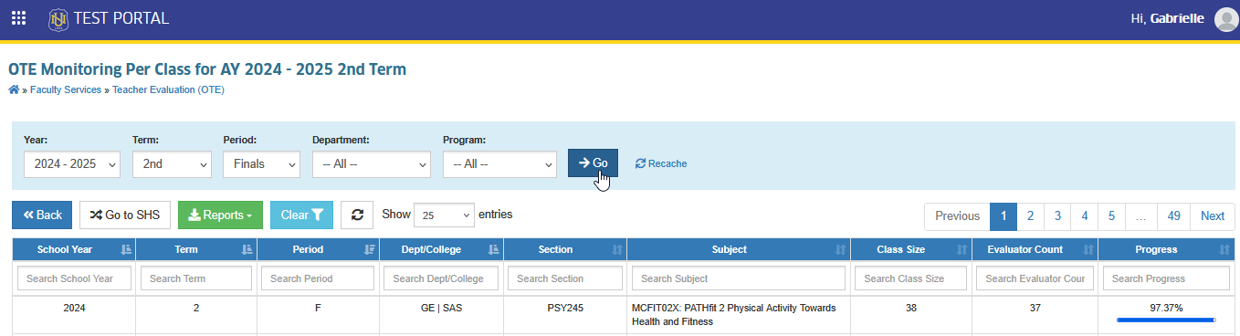Focus the Search Subject filter field
The image size is (1240, 336).
click(x=739, y=278)
